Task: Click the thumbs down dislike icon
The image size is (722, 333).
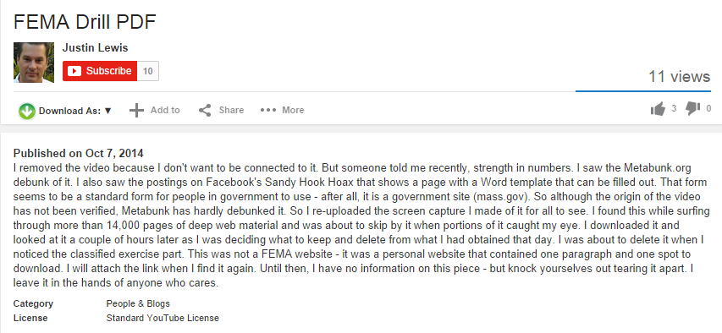Action: coord(692,109)
